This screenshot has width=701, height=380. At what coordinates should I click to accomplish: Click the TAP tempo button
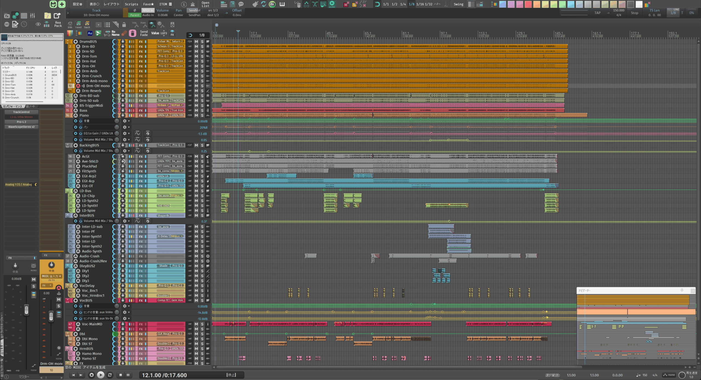tap(597, 13)
